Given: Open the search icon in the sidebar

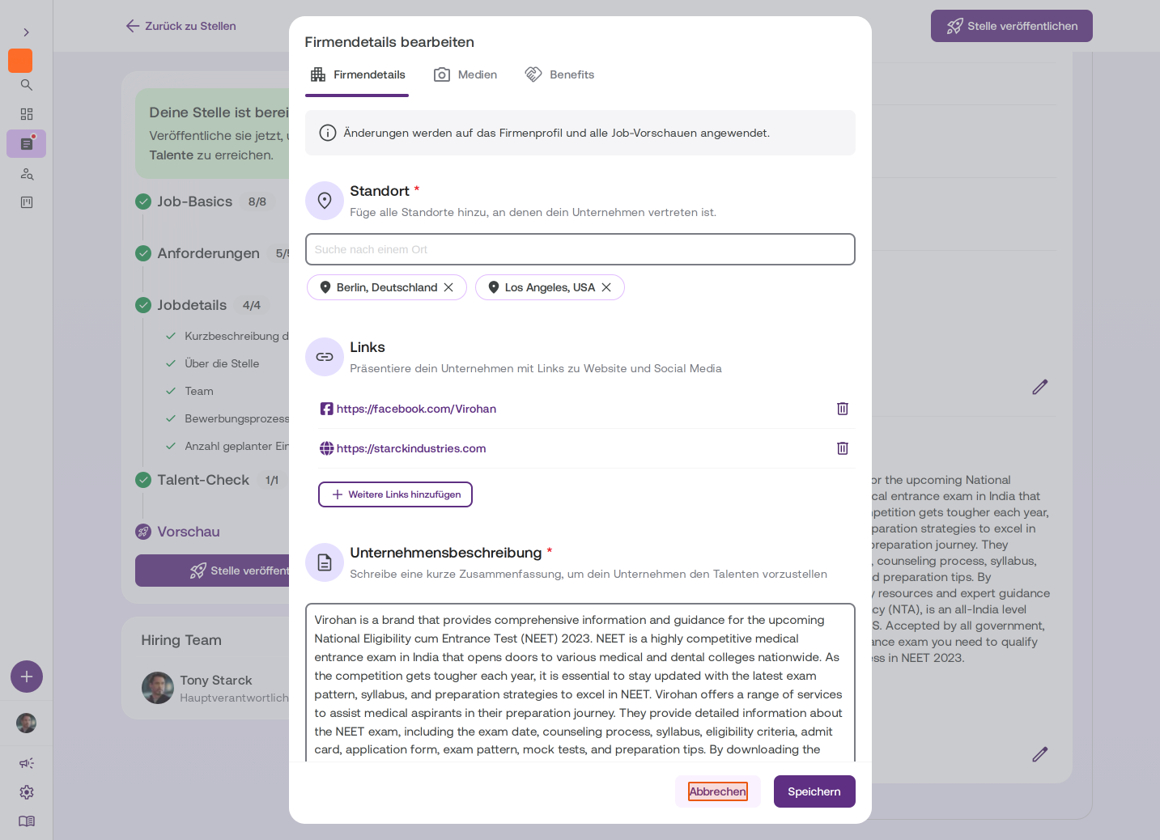Looking at the screenshot, I should 26,85.
